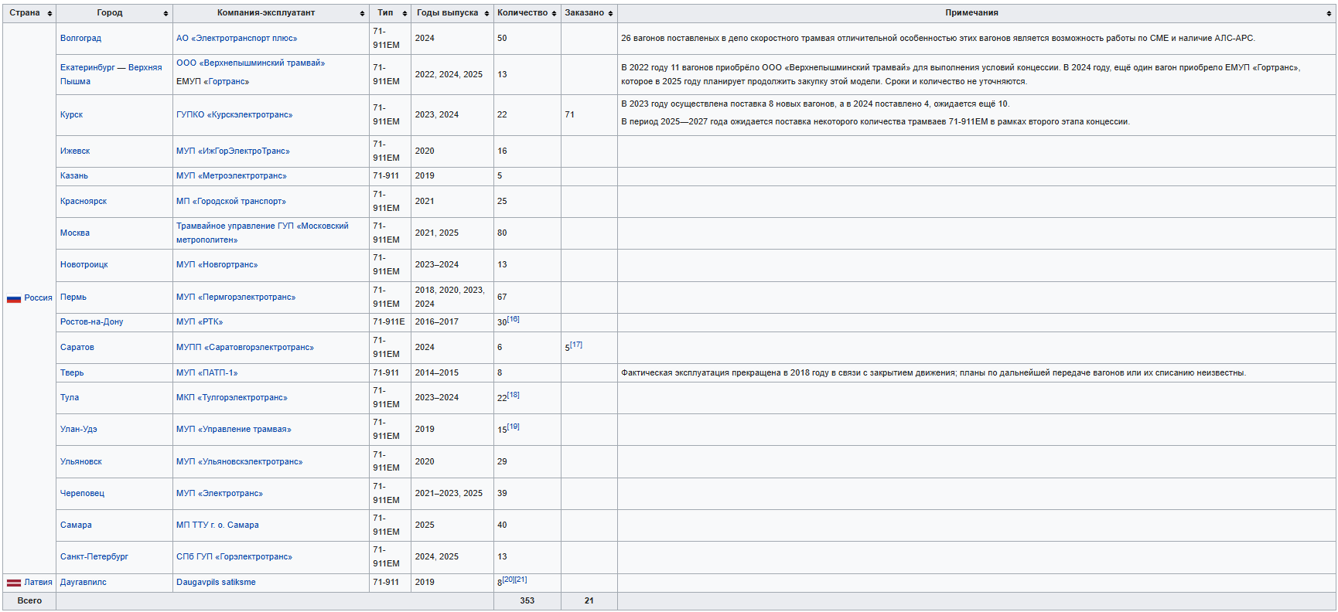Open the Москва city link
This screenshot has height=612, width=1338.
pyautogui.click(x=75, y=233)
